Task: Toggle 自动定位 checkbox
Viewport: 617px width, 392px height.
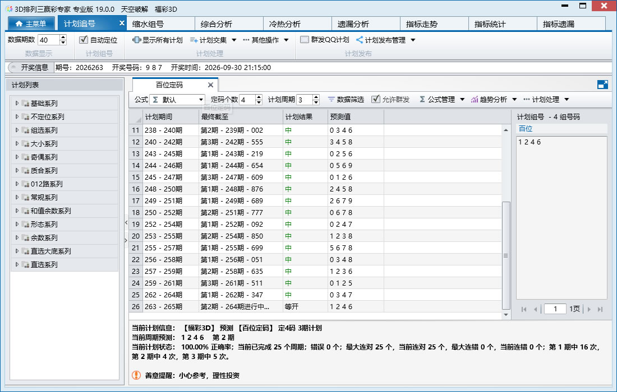Action: [x=84, y=40]
